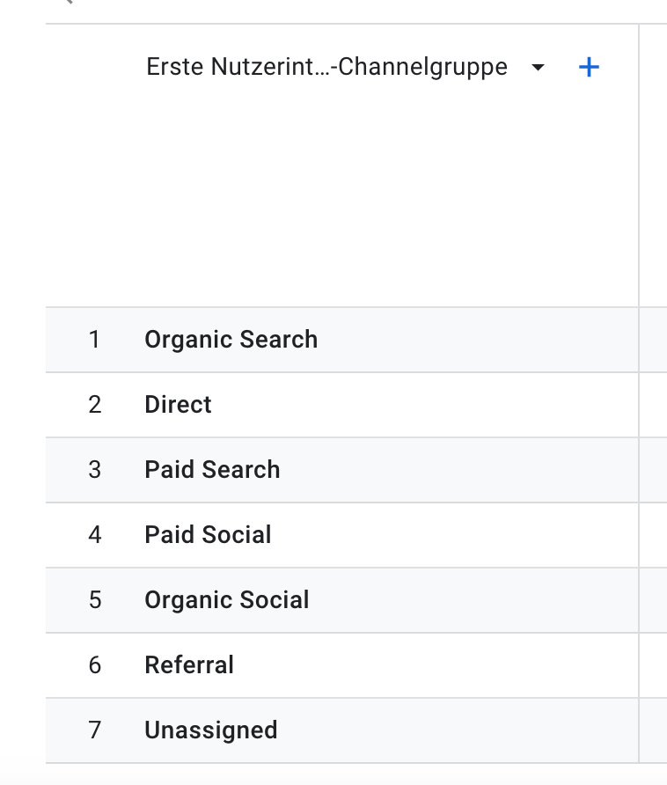The width and height of the screenshot is (667, 785).
Task: Click row number 2 beside Direct
Action: point(95,405)
